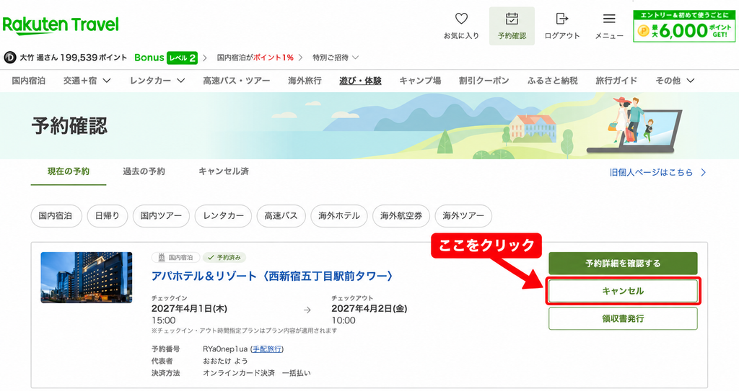
Task: Click the 予約詳細を確認する button
Action: 623,264
